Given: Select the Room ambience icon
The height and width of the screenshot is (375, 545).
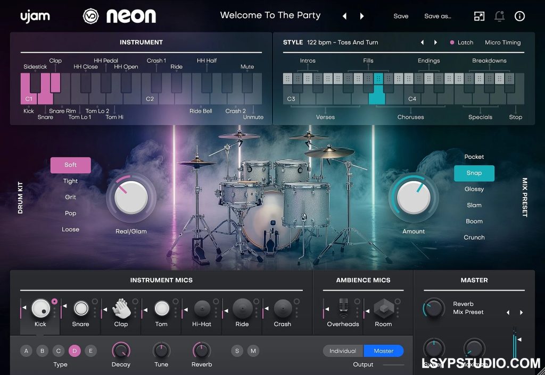Looking at the screenshot, I should (384, 308).
